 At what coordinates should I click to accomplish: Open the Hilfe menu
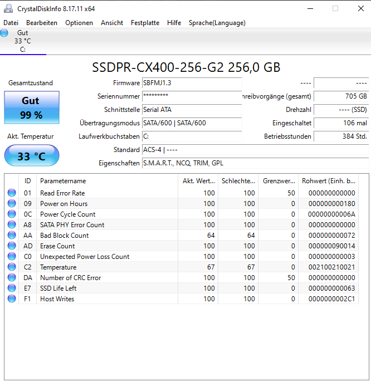pyautogui.click(x=174, y=23)
